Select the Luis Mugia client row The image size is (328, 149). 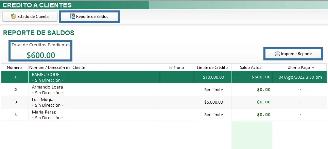(164, 102)
